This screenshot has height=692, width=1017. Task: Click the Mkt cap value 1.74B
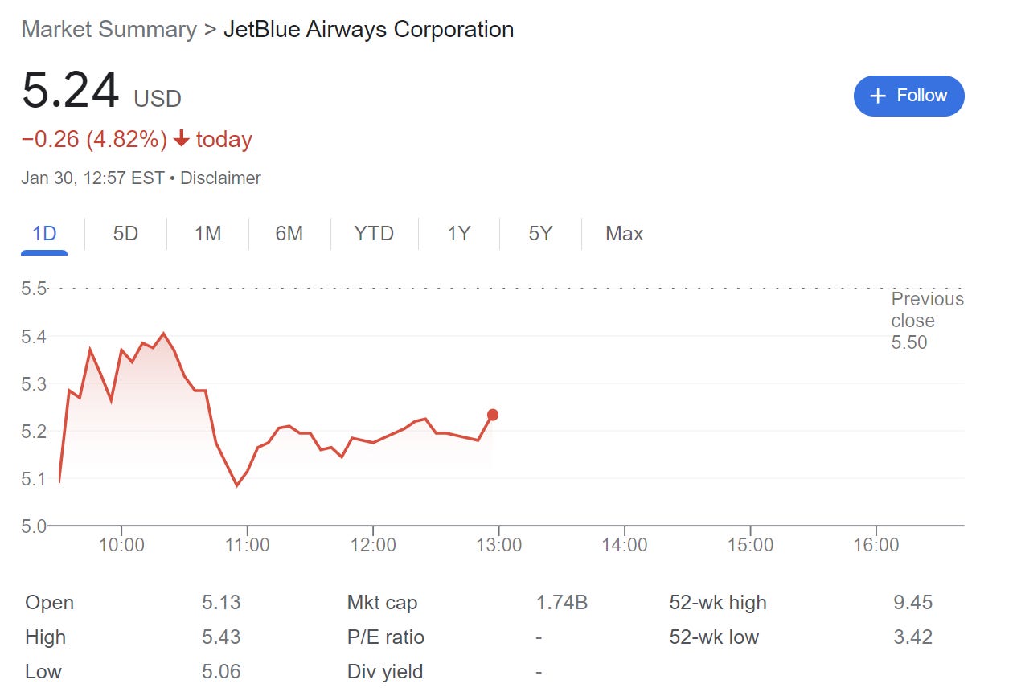tap(562, 603)
